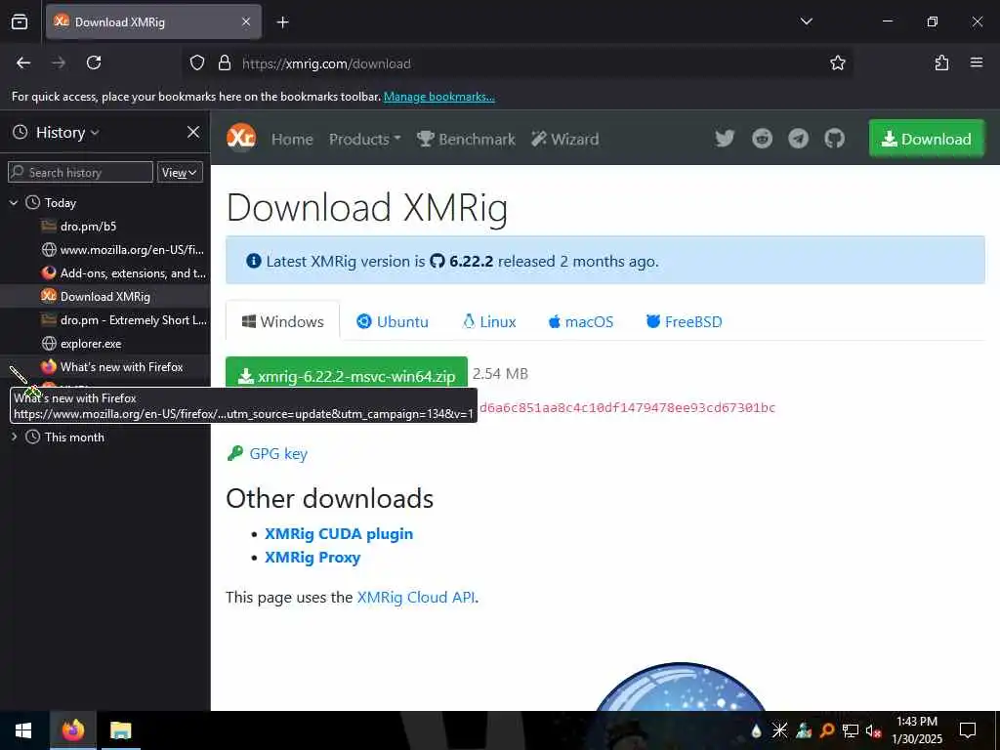Open www.mozilla.org/en-US/fi... history entry
The width and height of the screenshot is (1000, 750).
[105, 250]
